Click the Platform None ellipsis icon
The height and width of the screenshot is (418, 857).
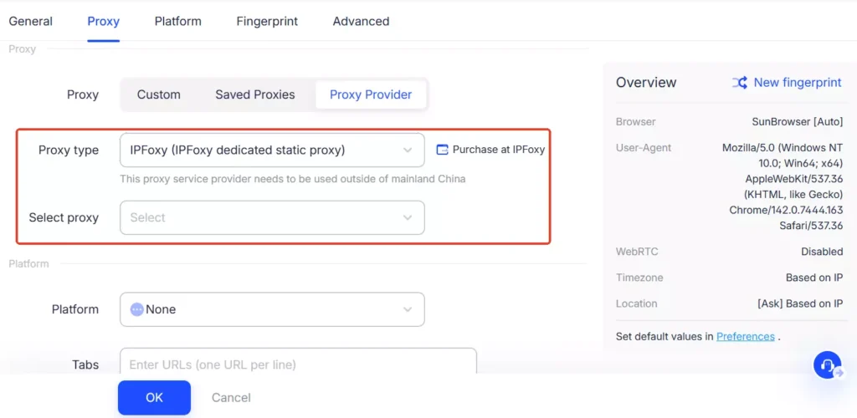click(137, 309)
